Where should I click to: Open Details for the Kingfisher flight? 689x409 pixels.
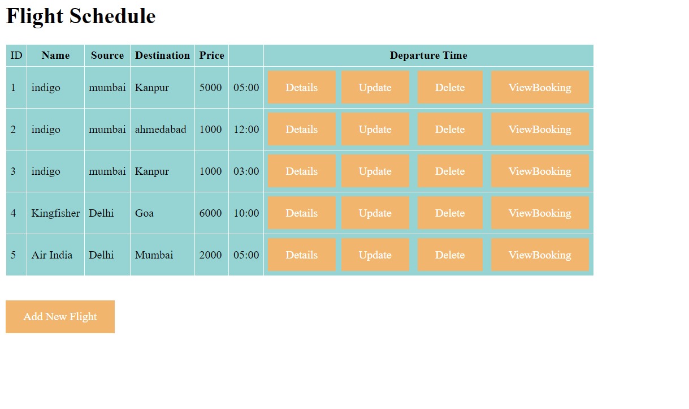click(301, 213)
